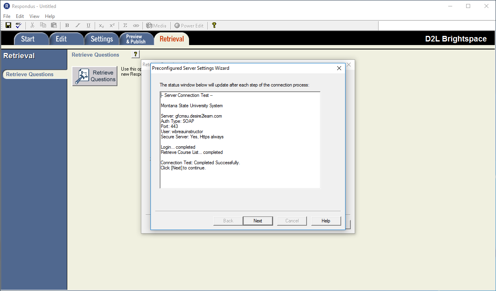Click 'User: wbreauinstructor' in the status log
The width and height of the screenshot is (496, 291).
tap(182, 132)
